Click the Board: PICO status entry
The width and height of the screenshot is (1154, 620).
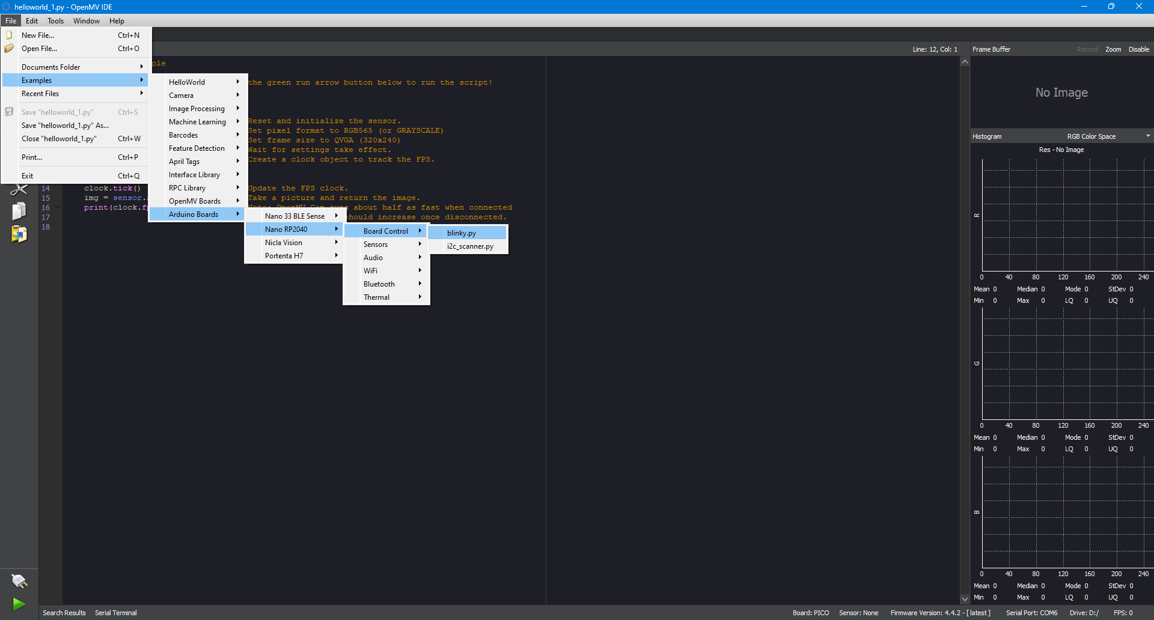click(811, 613)
